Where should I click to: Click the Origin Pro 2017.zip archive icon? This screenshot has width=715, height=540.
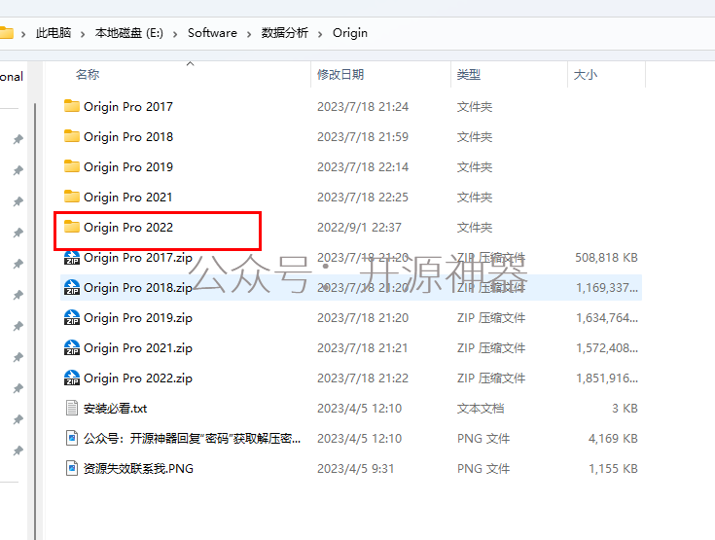click(x=72, y=258)
